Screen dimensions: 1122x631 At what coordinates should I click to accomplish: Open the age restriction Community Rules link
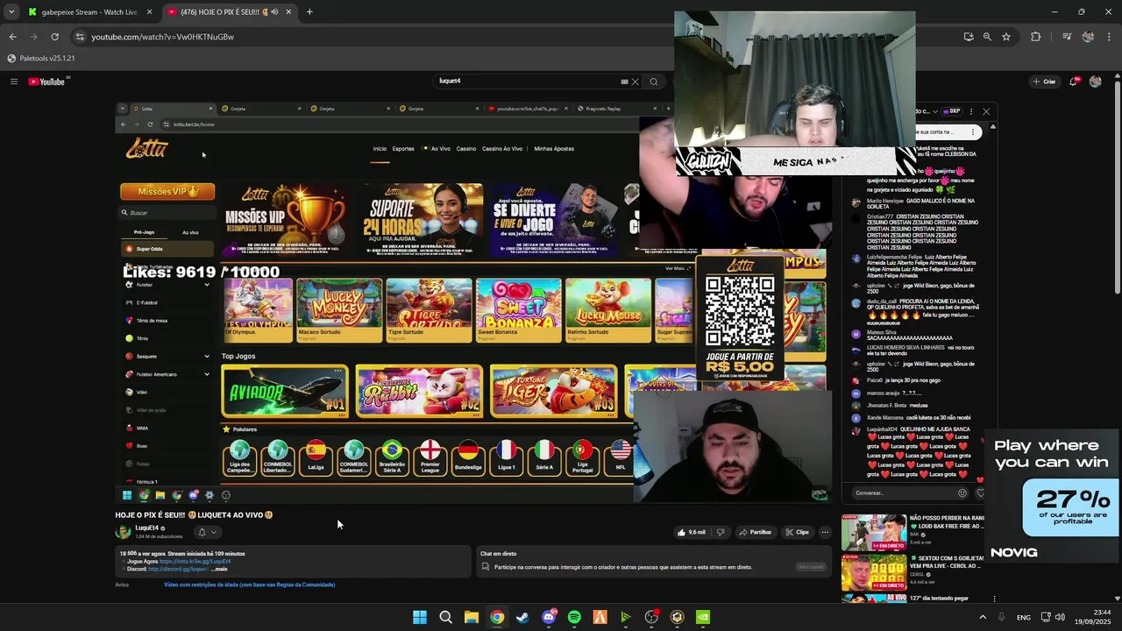[x=249, y=585]
